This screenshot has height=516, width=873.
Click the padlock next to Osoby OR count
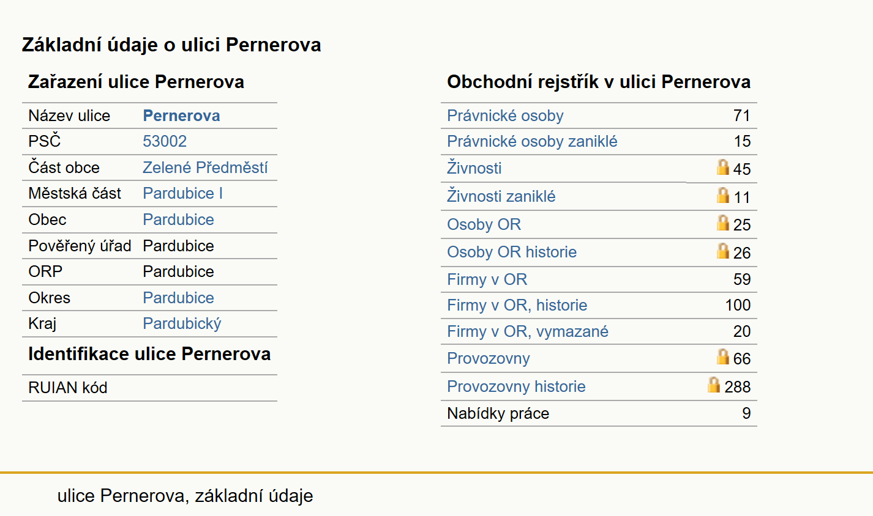[x=723, y=223]
